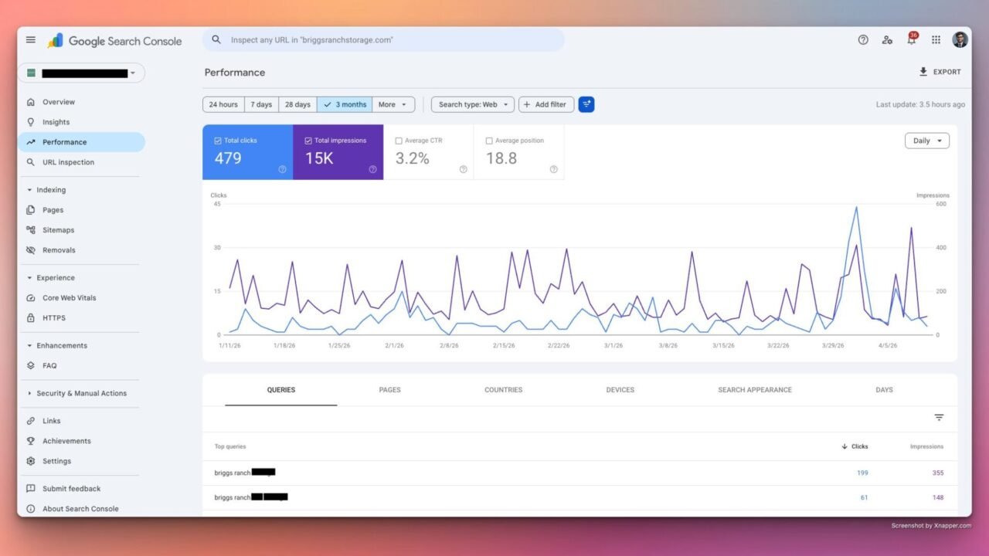Switch to the Search Appearance tab
The image size is (989, 556).
tap(755, 390)
